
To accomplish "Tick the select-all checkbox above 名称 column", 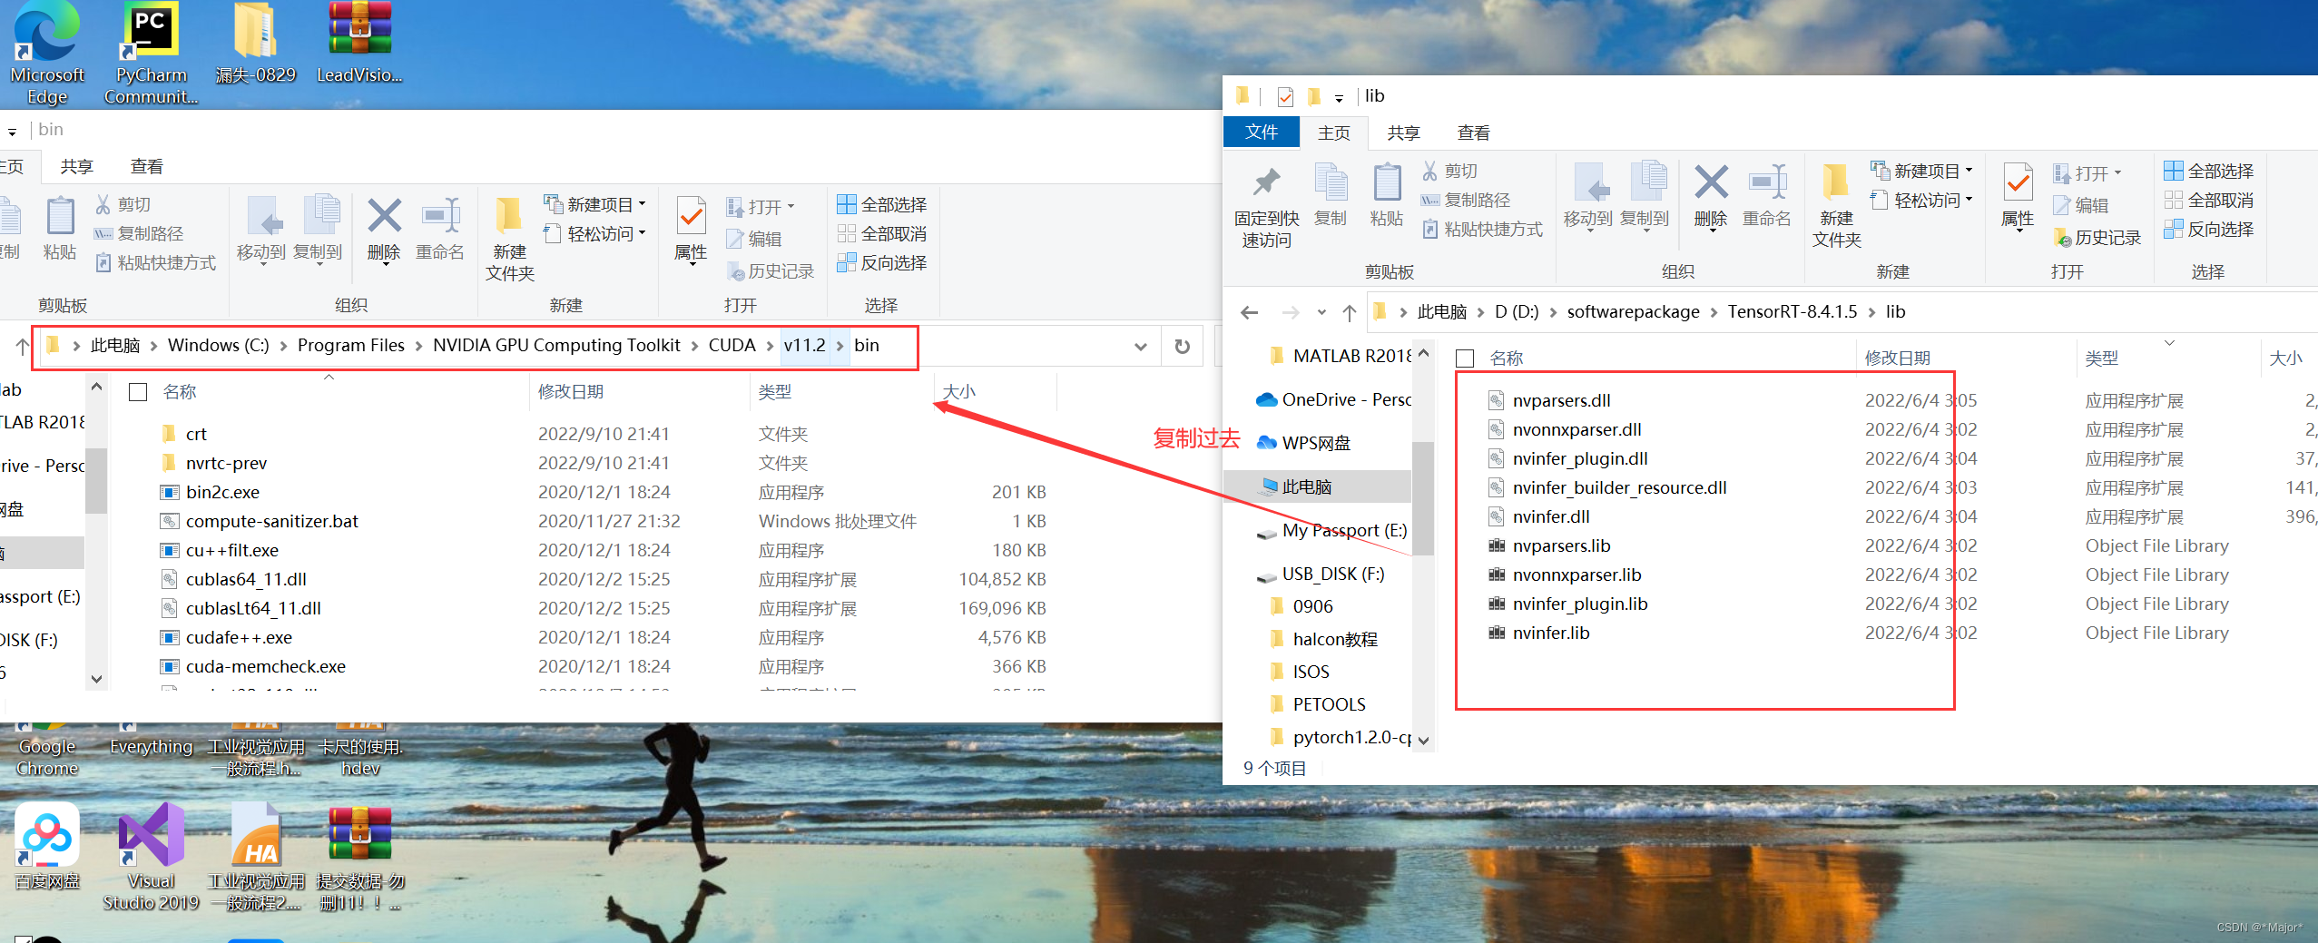I will pyautogui.click(x=1464, y=358).
